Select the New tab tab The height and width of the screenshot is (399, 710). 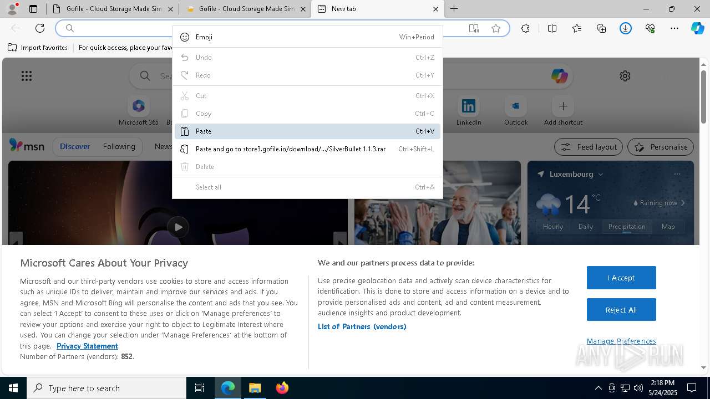(378, 9)
